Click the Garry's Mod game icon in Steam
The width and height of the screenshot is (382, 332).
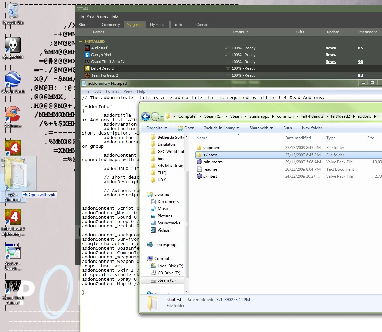87,55
